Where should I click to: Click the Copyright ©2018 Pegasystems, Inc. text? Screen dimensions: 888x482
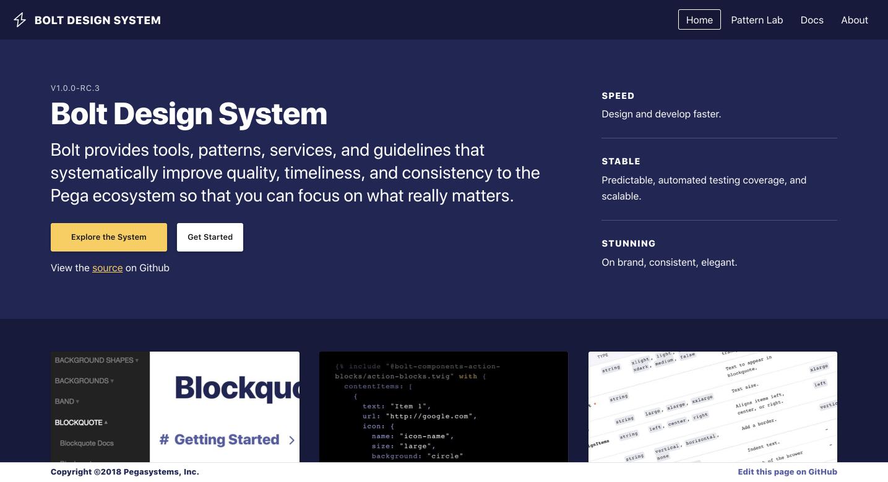coord(125,472)
